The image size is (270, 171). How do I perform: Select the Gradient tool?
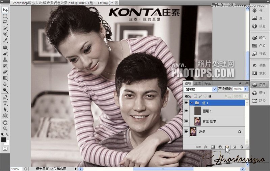tap(5, 78)
